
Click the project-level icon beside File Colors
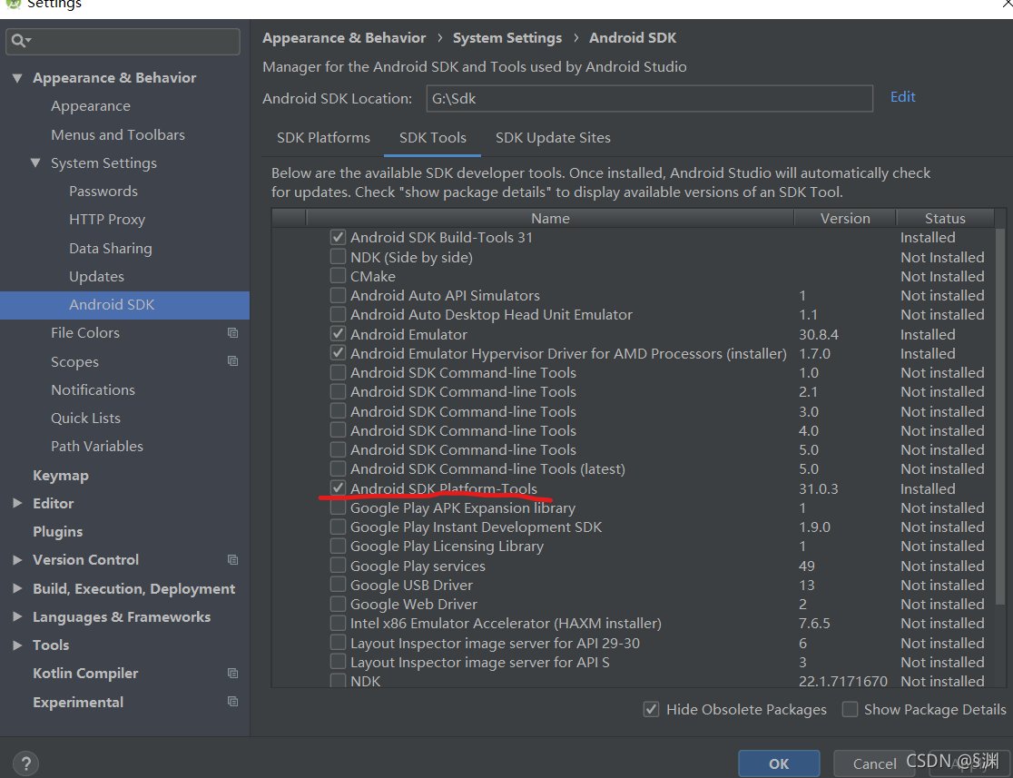click(x=232, y=333)
